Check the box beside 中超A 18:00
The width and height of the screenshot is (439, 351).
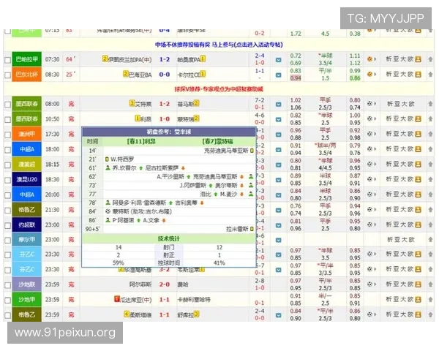[x=8, y=150]
